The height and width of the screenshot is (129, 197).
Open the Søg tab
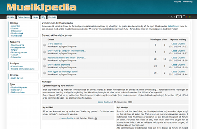pyautogui.click(x=43, y=17)
